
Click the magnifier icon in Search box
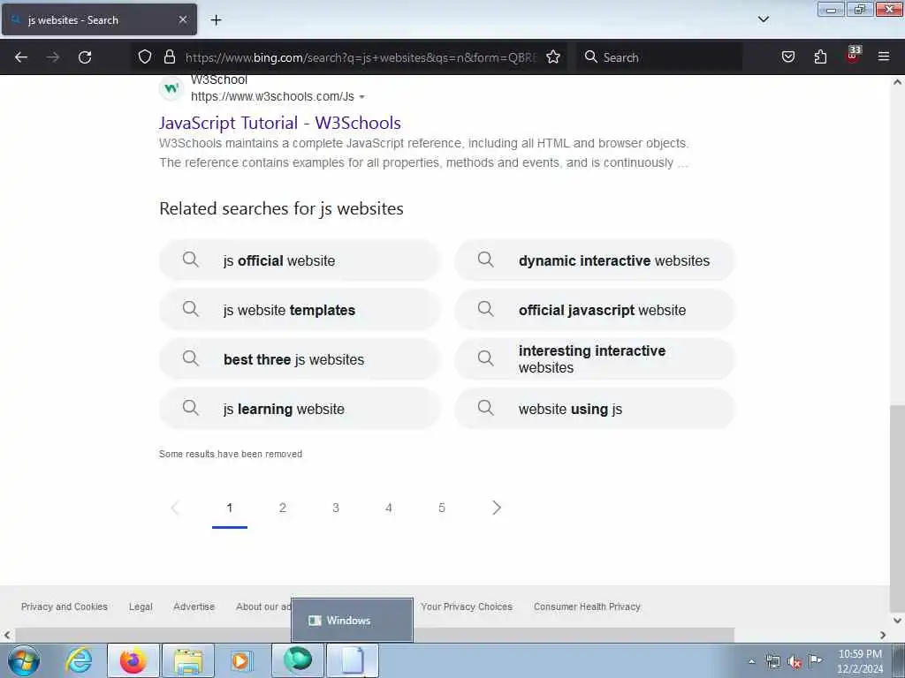tap(590, 56)
